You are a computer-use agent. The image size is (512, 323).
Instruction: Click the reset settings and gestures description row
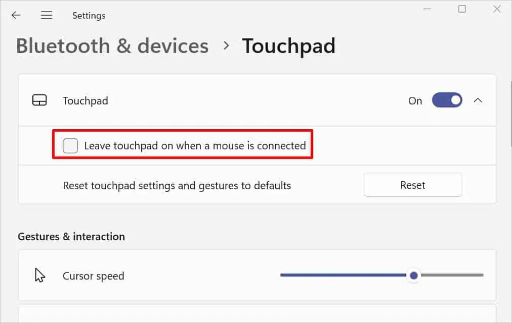pos(177,185)
